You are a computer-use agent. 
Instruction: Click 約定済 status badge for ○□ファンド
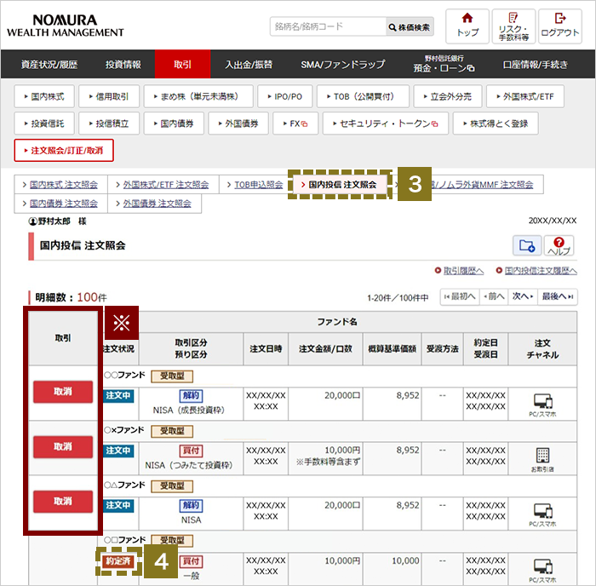(x=117, y=561)
